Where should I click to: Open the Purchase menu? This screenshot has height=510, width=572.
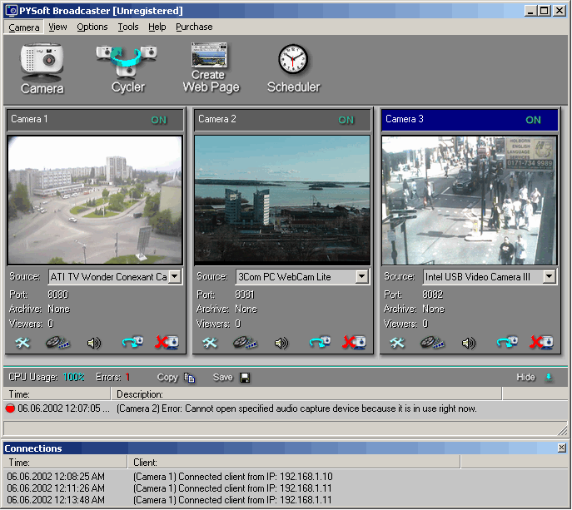(x=194, y=27)
